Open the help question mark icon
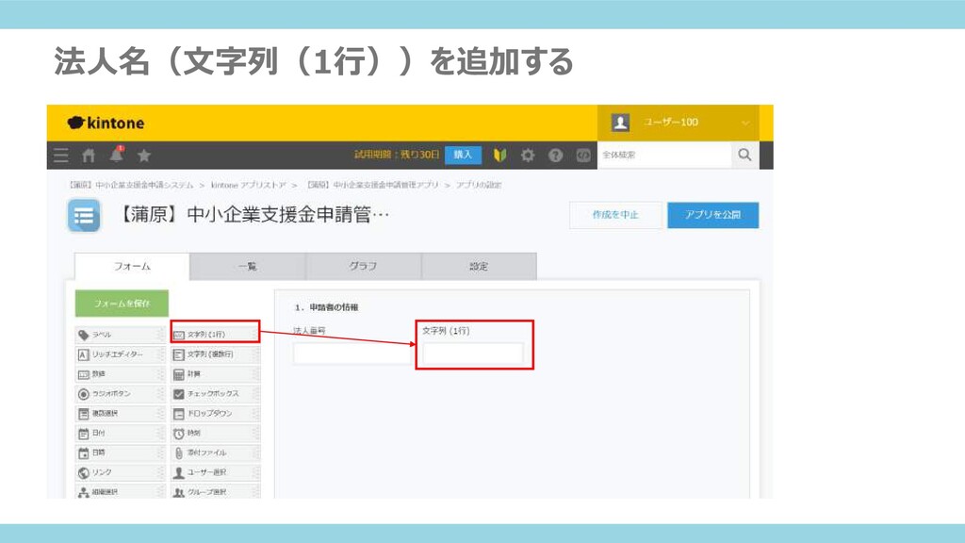The height and width of the screenshot is (543, 965). click(555, 156)
